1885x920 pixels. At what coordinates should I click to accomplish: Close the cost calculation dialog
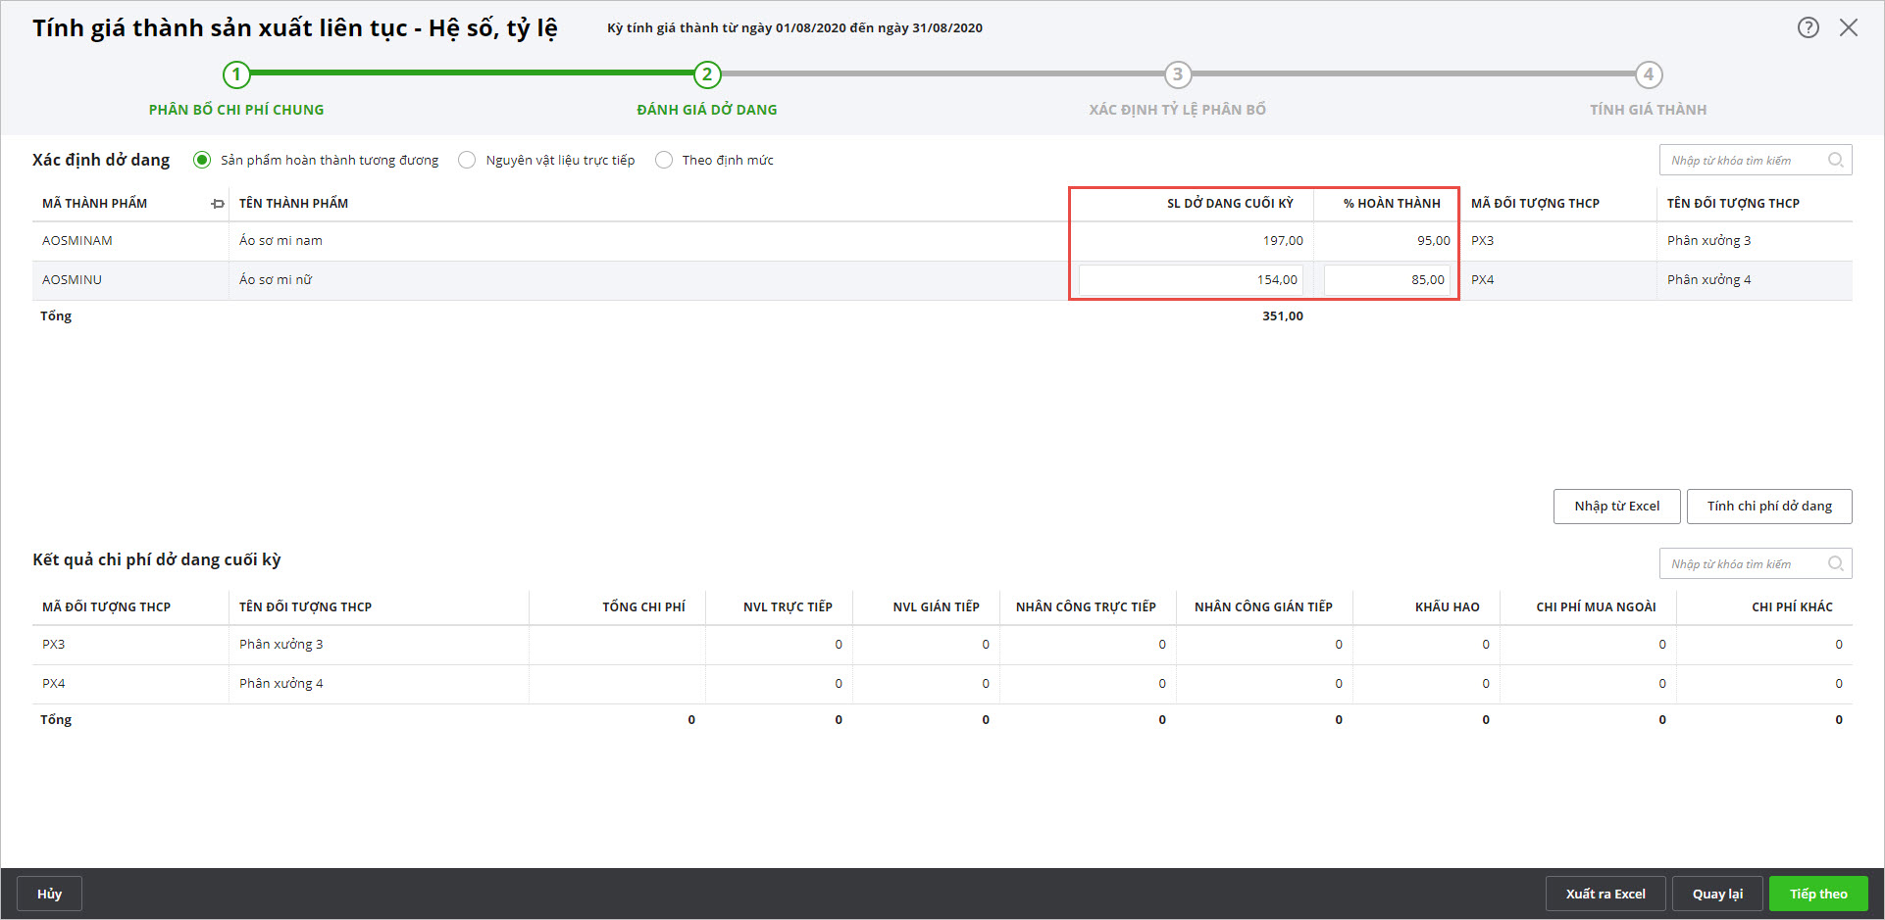coord(1849,27)
